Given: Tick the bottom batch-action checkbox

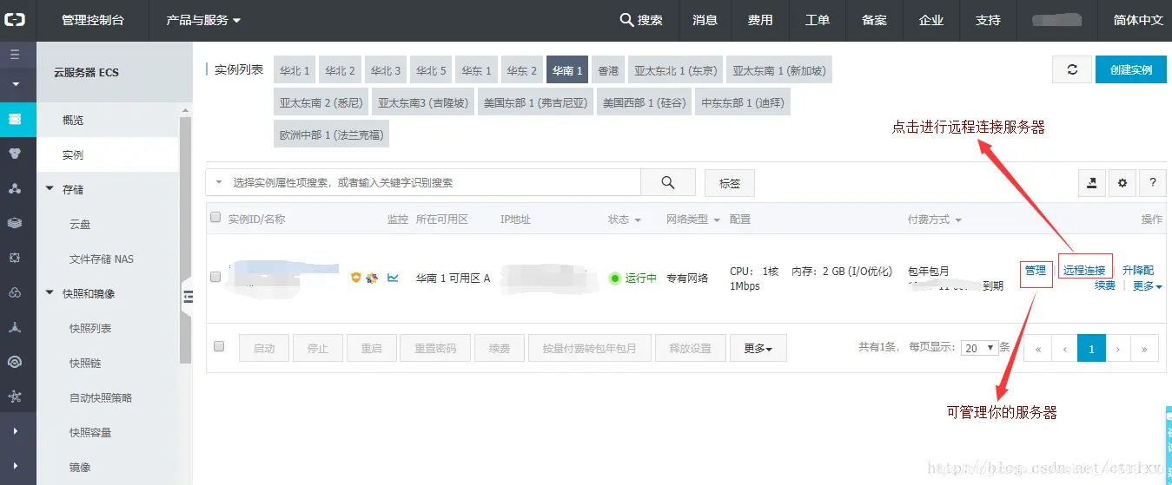Looking at the screenshot, I should point(219,346).
